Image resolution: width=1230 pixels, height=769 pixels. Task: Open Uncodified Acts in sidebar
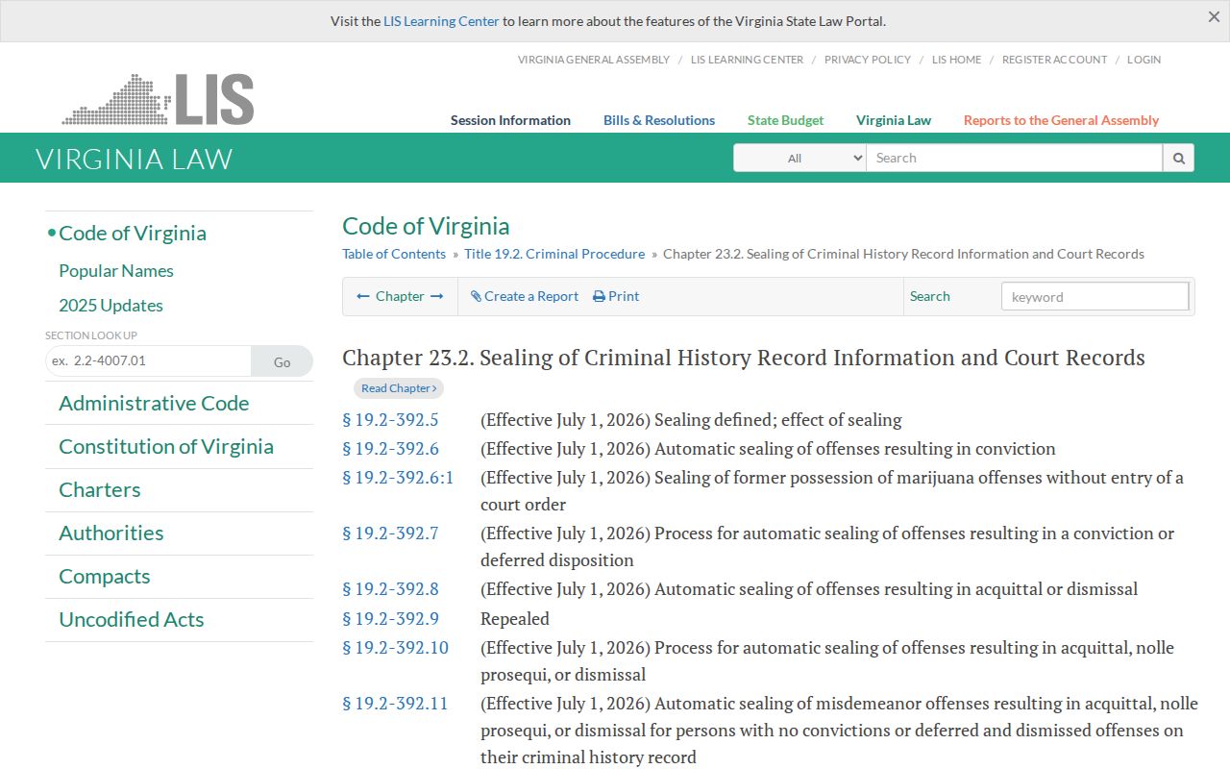click(132, 620)
